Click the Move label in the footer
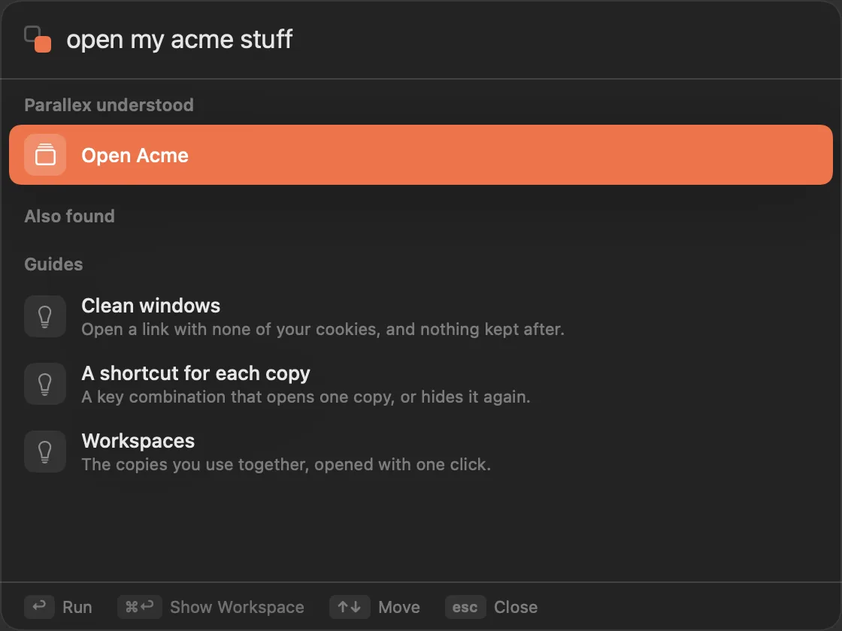The image size is (842, 631). pos(399,608)
